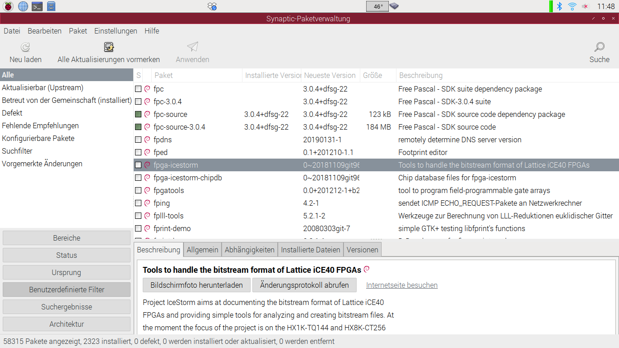Open Suche with the magnifier icon
The width and height of the screenshot is (619, 348).
600,47
